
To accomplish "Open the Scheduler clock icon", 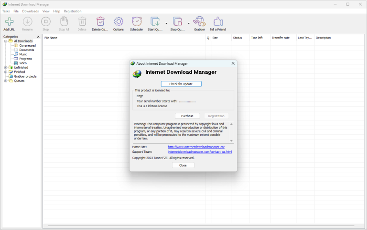I will [x=137, y=22].
